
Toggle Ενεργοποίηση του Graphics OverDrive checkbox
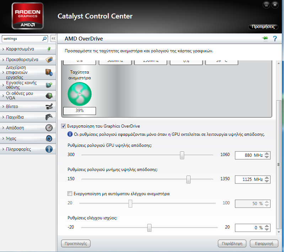(63, 126)
